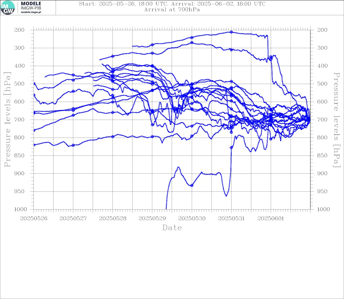Click the trajectory marker near 828 hPa on 20250531
Screen dimensions: 344x299
click(231, 148)
